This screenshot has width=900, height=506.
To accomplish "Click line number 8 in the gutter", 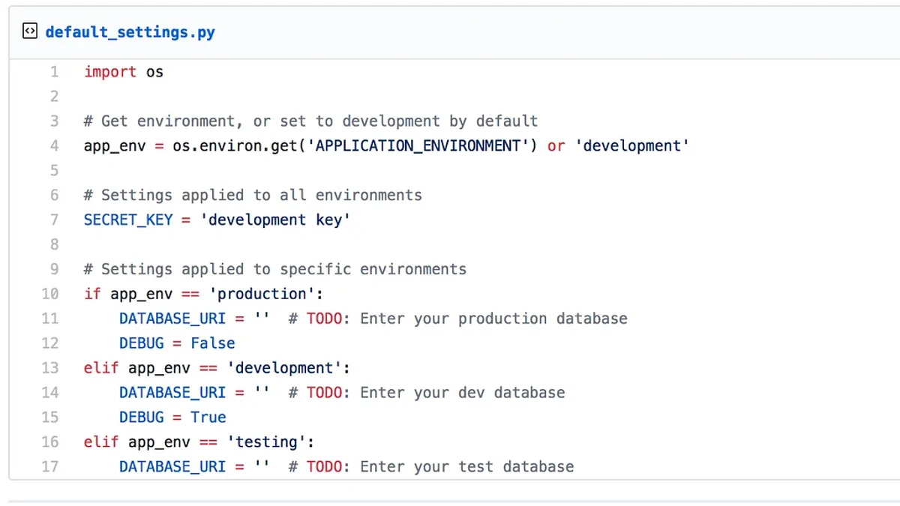I will pyautogui.click(x=54, y=245).
